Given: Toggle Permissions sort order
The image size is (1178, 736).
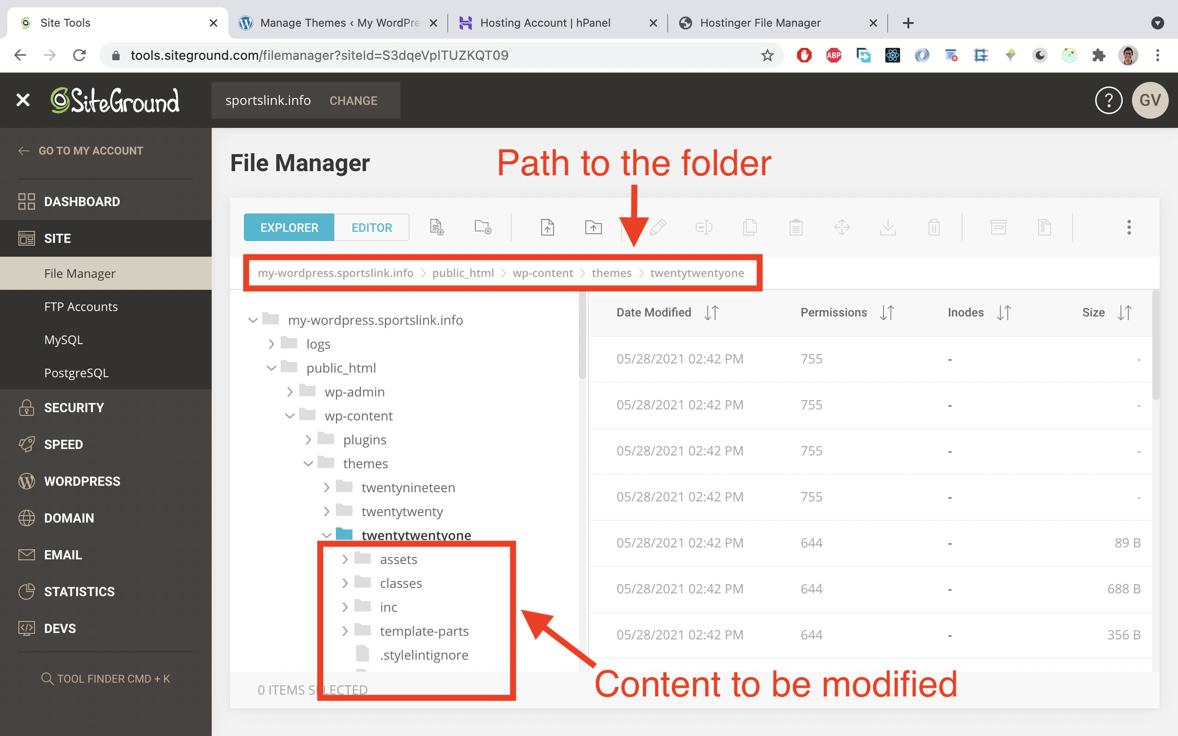Looking at the screenshot, I should (x=887, y=312).
